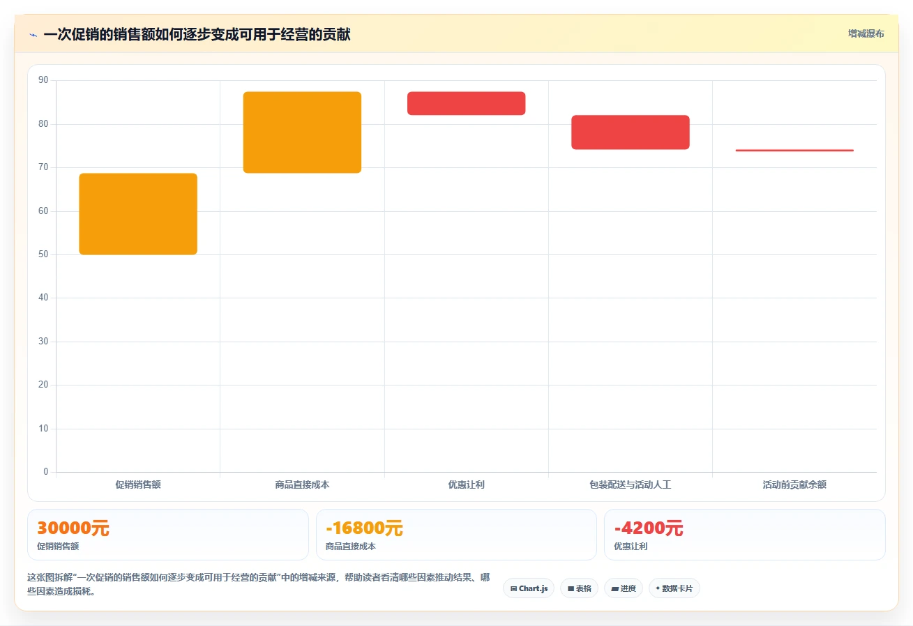Click the red 包装配送与活动人工 bar

(x=631, y=132)
